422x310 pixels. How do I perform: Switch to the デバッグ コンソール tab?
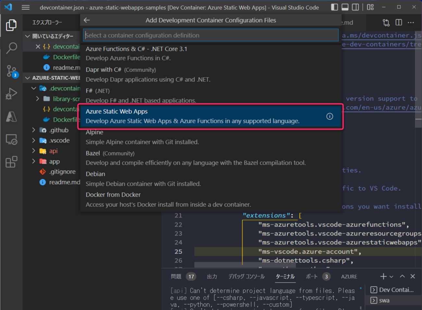tap(246, 277)
